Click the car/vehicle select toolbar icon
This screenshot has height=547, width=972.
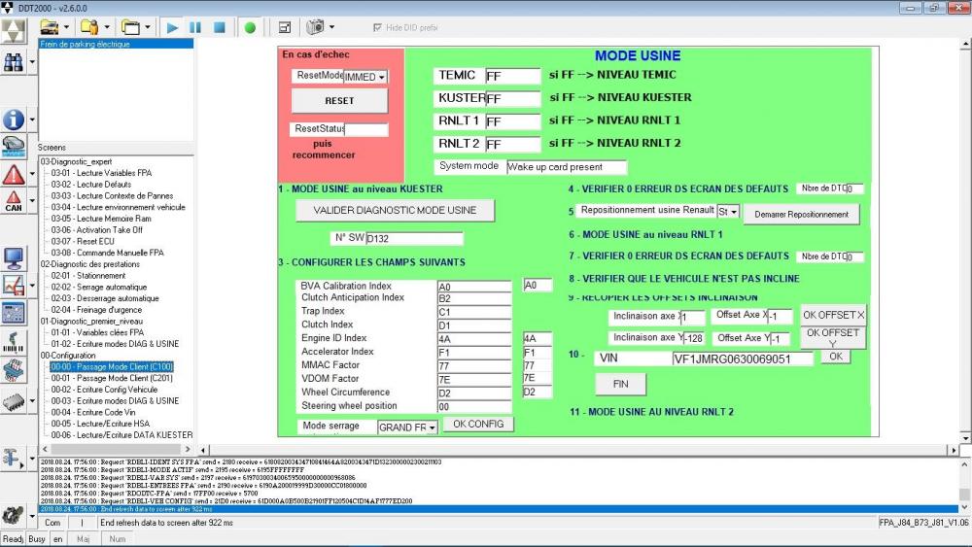[49, 26]
